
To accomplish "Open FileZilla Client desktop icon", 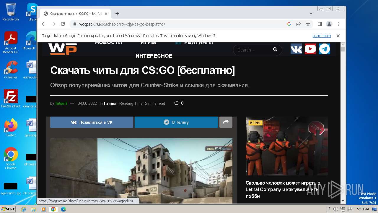I will pos(11,99).
